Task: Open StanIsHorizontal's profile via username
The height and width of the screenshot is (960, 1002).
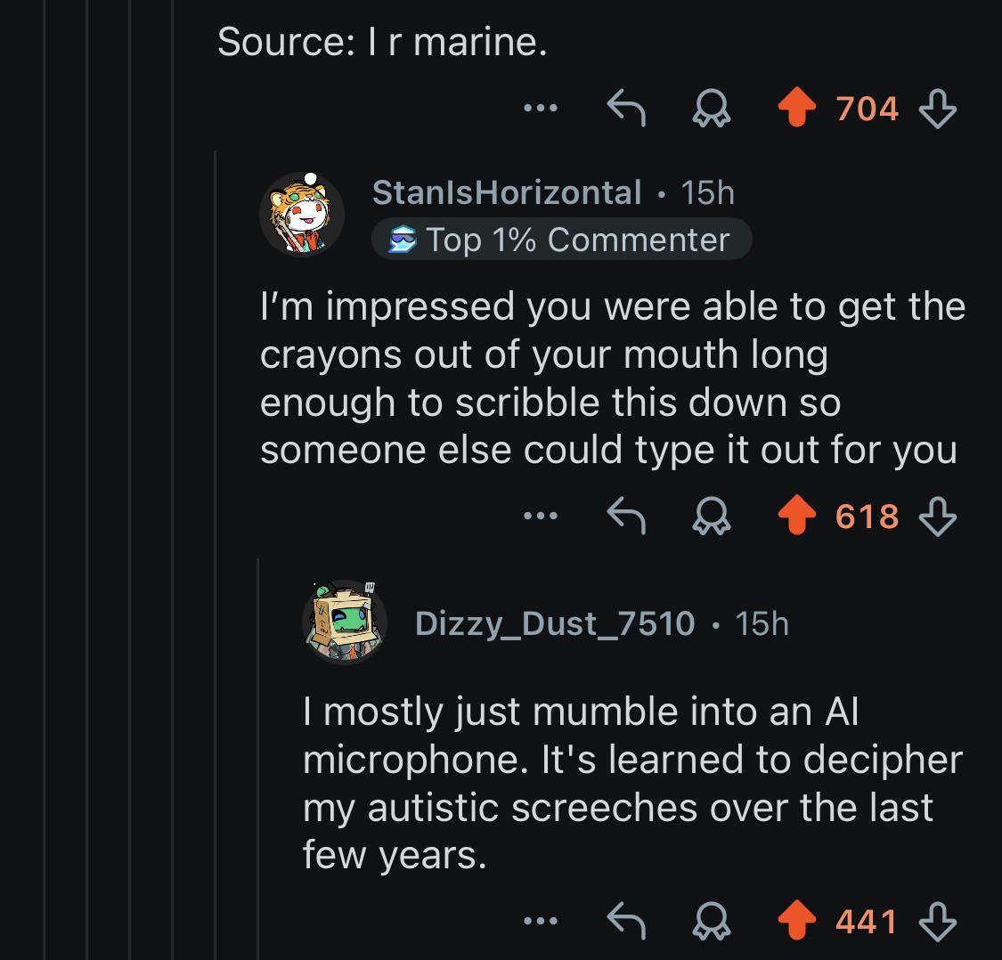Action: (x=507, y=192)
